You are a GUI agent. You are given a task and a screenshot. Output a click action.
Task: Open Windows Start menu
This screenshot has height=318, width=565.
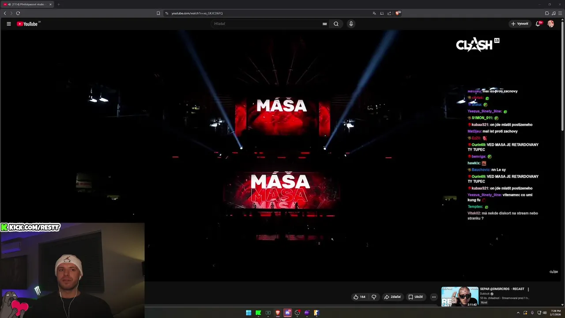(249, 313)
